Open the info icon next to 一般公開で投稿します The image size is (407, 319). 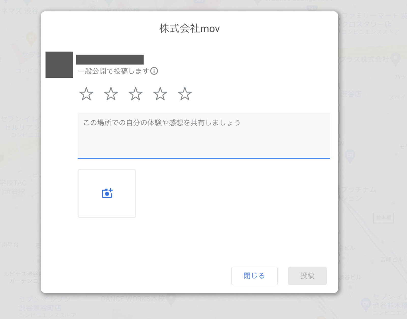(x=154, y=71)
